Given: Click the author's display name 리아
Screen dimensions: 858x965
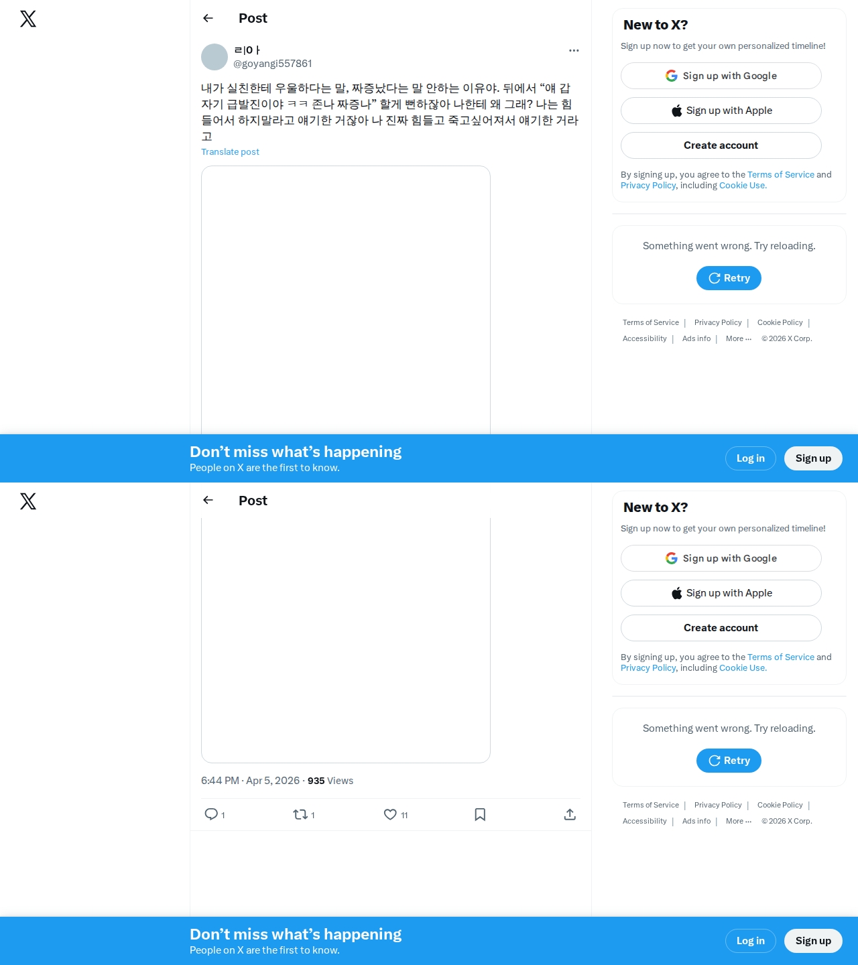Looking at the screenshot, I should click(x=247, y=50).
